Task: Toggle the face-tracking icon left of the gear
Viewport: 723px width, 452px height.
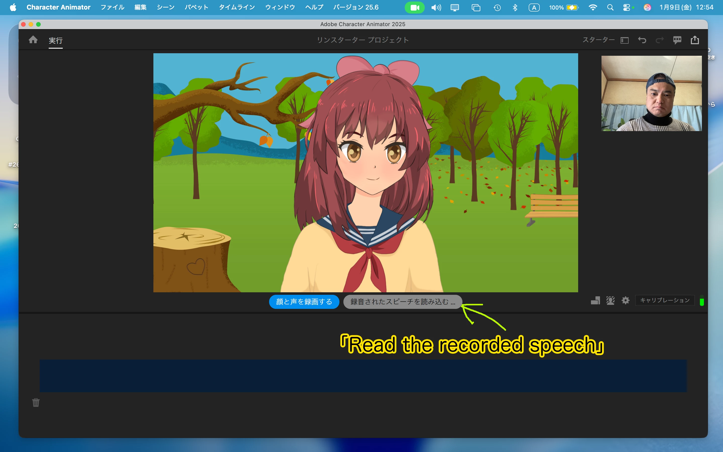Action: (610, 300)
